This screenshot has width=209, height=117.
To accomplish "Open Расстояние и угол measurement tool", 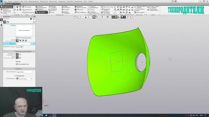I will [139, 10].
